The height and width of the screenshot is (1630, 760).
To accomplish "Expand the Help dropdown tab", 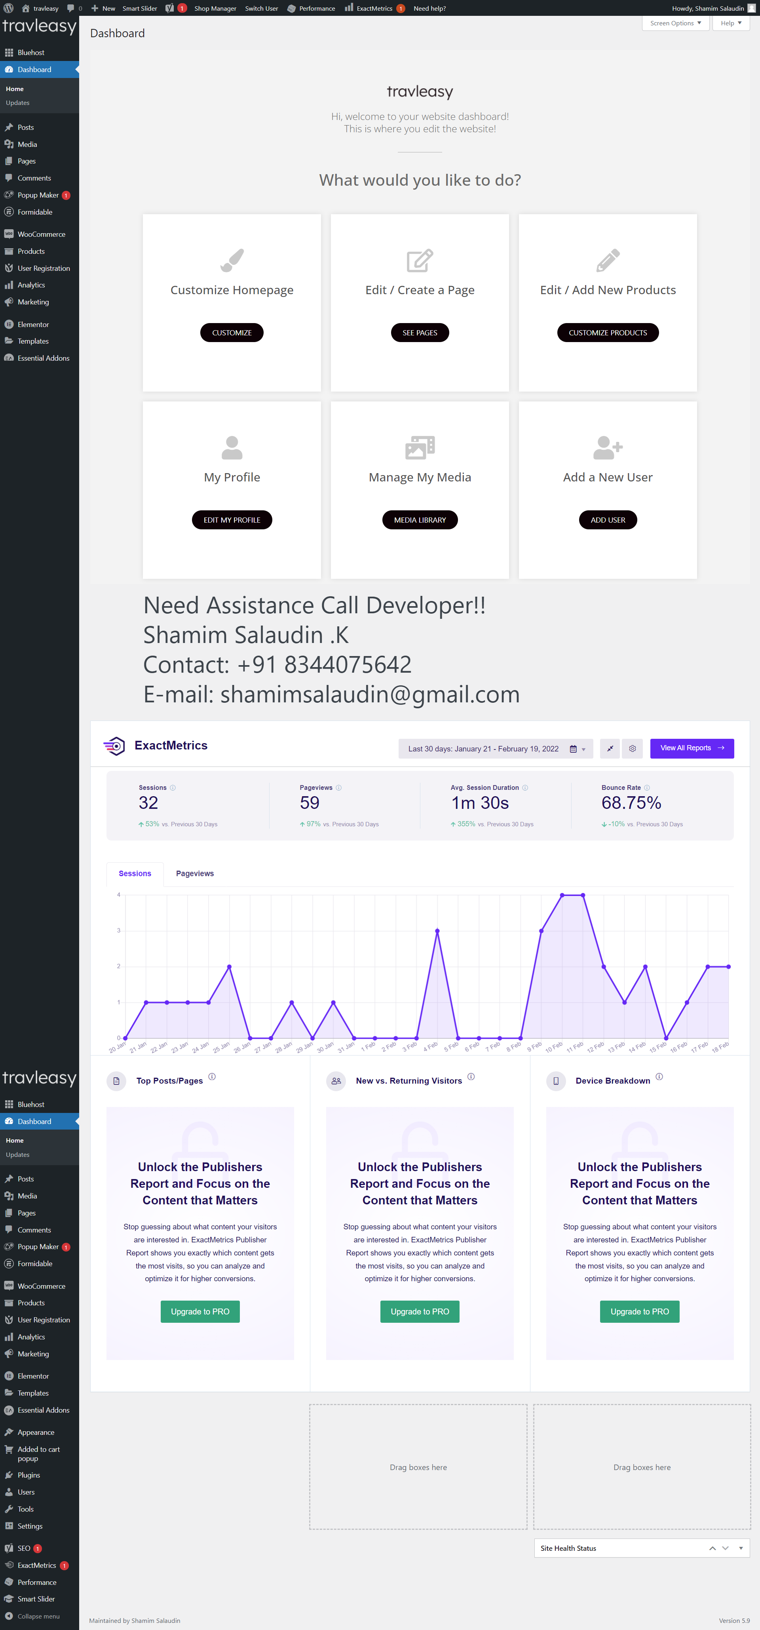I will [731, 23].
